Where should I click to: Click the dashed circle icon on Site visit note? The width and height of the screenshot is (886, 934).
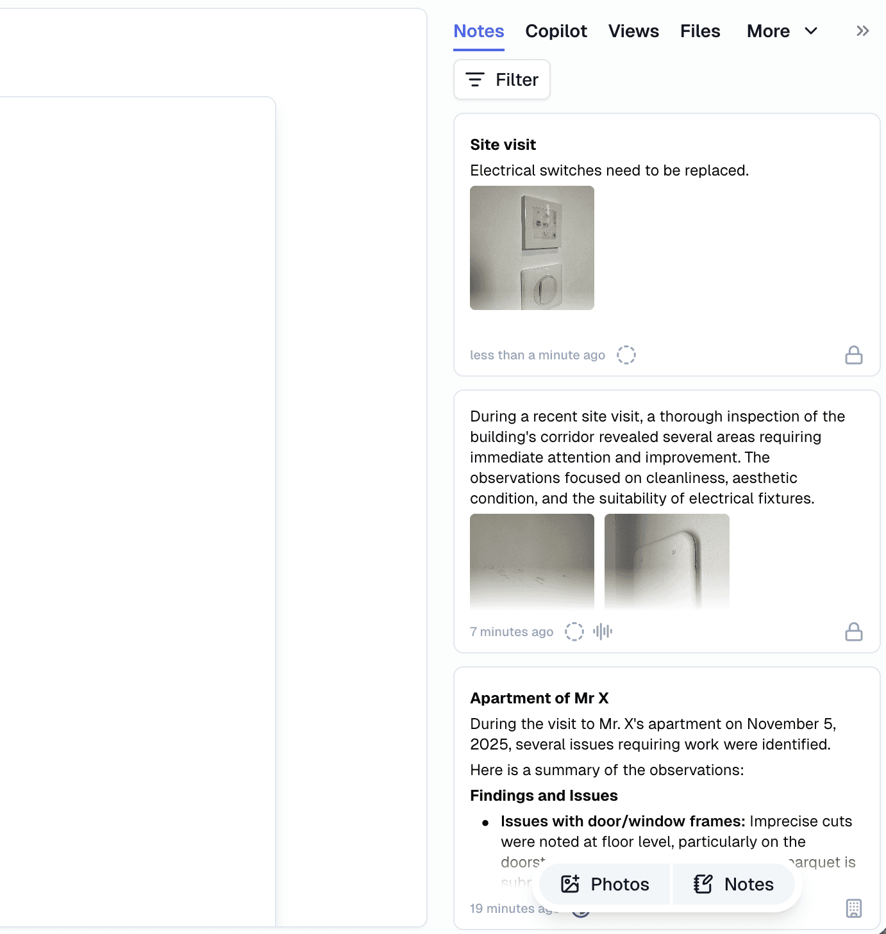pos(626,354)
